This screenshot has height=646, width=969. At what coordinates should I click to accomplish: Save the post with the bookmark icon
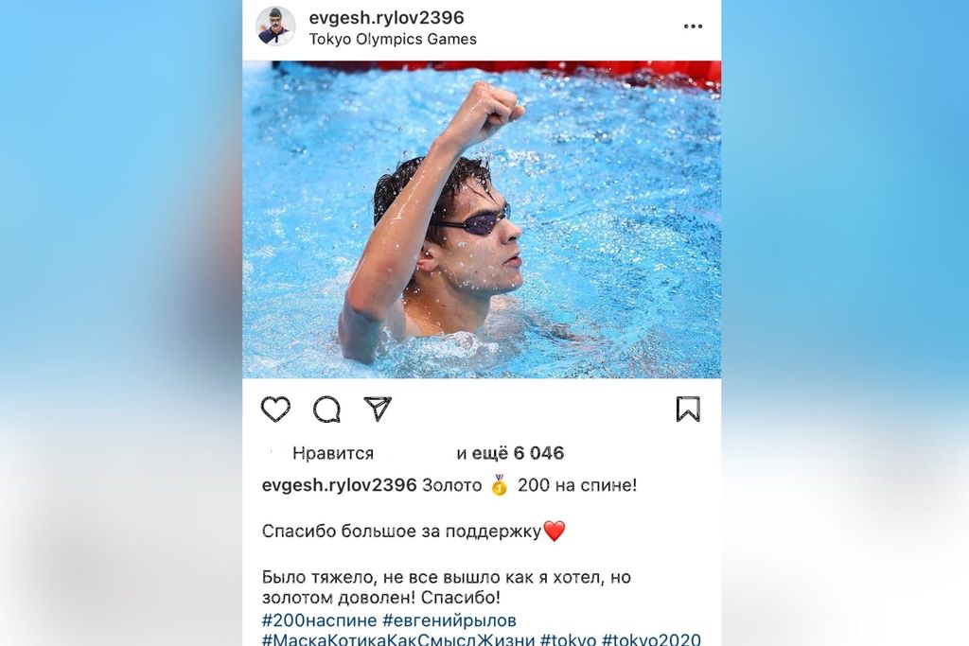[x=688, y=409]
